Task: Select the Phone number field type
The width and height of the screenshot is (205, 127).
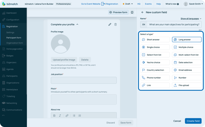Action: pyautogui.click(x=155, y=78)
